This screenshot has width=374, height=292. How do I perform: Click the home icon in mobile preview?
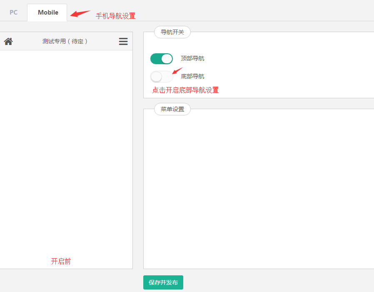coord(8,41)
